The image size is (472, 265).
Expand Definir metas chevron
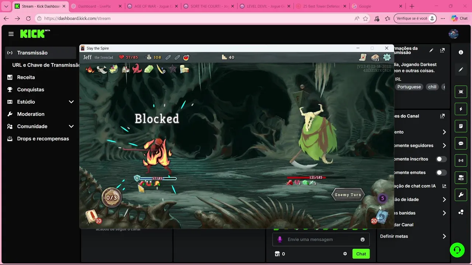tap(444, 236)
